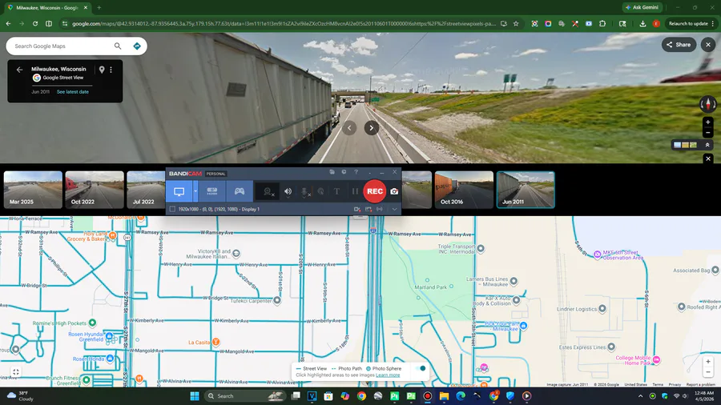Go back from Milwaukee Street View panel
The width and height of the screenshot is (721, 405).
click(x=19, y=70)
